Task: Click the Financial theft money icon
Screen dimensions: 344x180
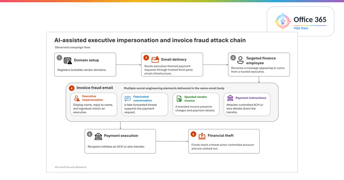Action: 202,135
